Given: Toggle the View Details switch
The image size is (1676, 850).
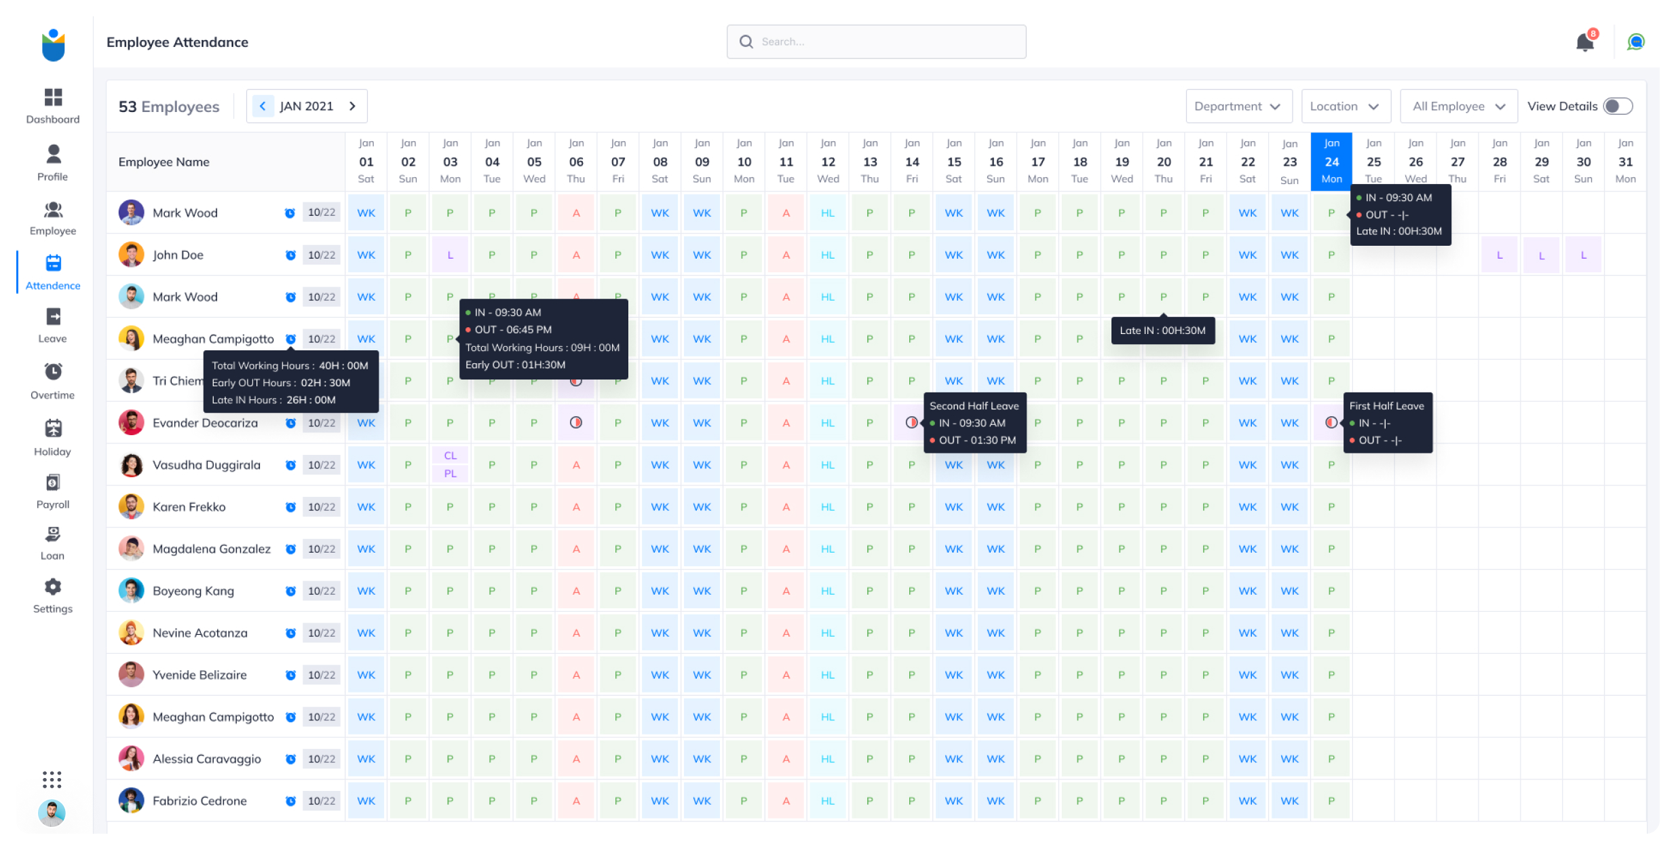Looking at the screenshot, I should click(1618, 107).
